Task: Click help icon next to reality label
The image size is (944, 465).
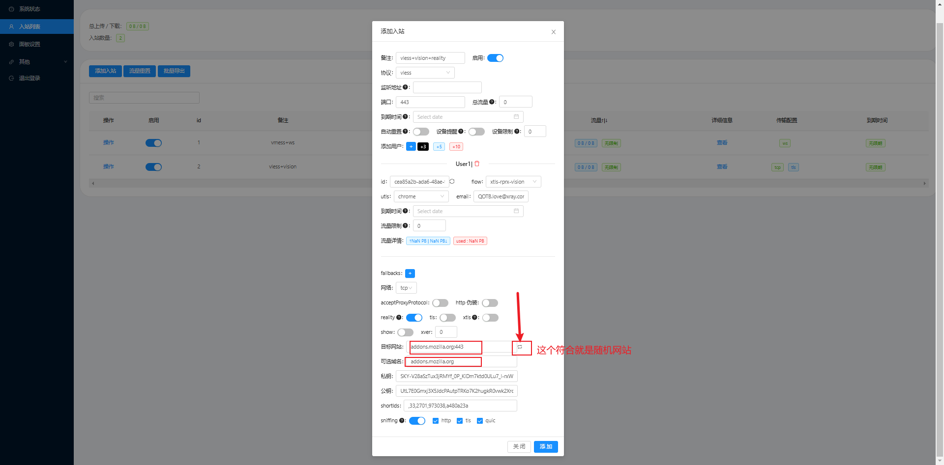Action: (x=399, y=318)
